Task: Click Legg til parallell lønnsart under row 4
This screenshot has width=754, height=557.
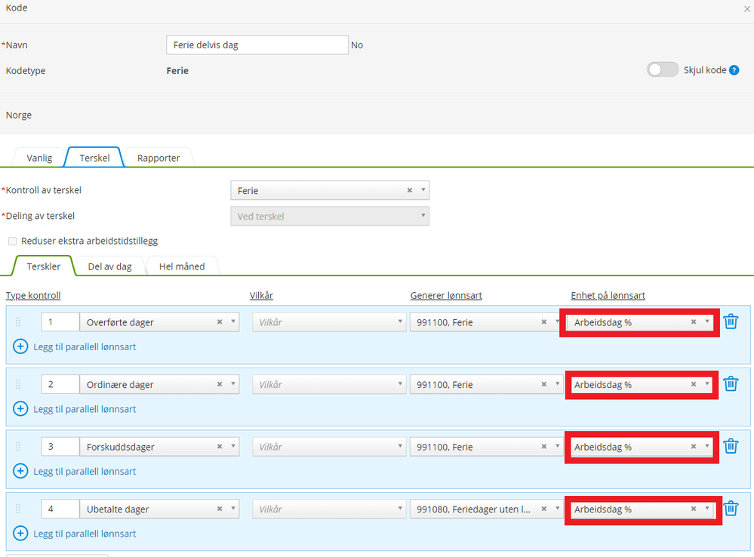Action: [x=85, y=534]
